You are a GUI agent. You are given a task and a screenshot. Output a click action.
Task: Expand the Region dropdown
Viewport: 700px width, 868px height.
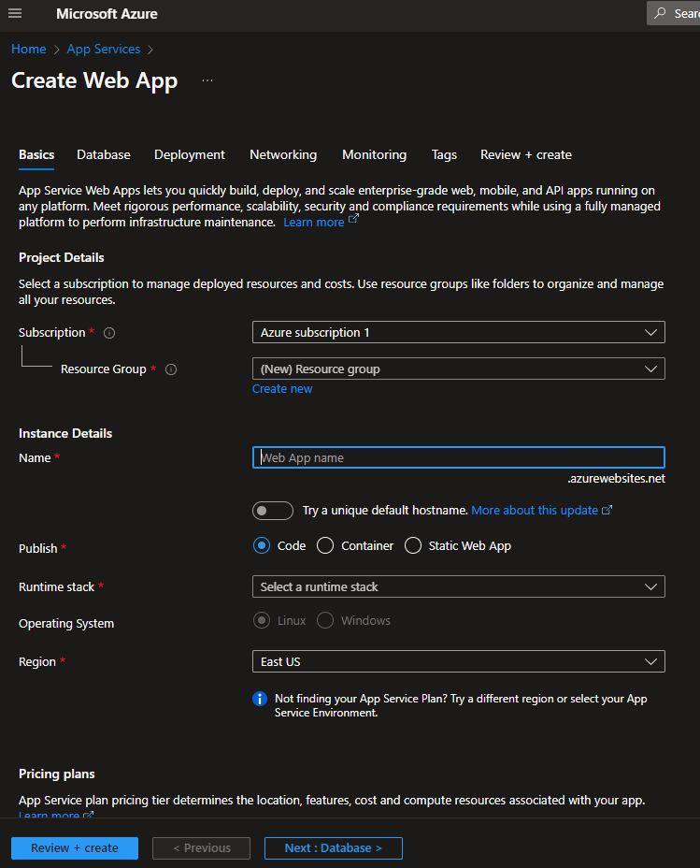coord(458,661)
